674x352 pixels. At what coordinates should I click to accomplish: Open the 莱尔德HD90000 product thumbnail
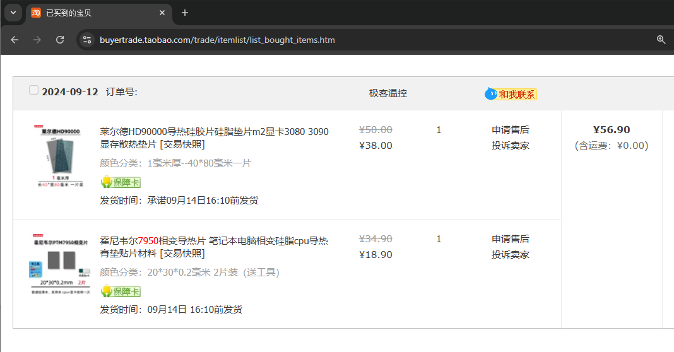click(60, 156)
